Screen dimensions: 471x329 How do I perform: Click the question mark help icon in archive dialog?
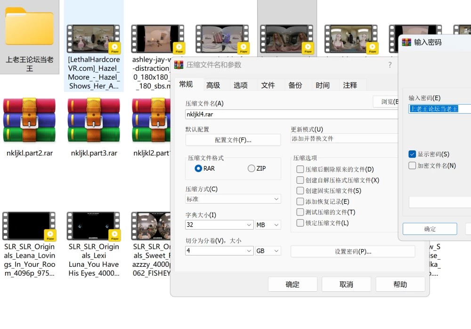point(390,65)
